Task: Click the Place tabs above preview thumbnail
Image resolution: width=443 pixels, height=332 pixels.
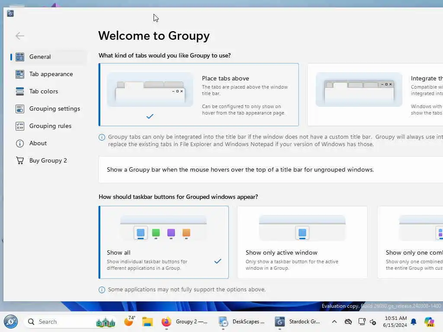Action: 150,89
